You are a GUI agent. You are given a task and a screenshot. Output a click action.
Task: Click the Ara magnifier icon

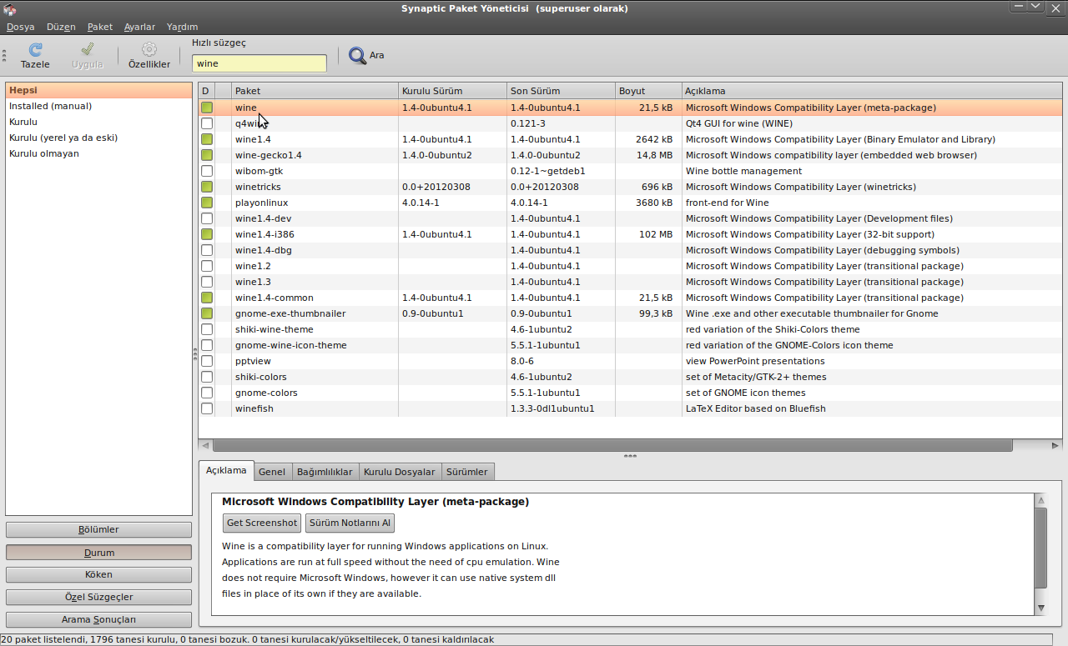[357, 56]
